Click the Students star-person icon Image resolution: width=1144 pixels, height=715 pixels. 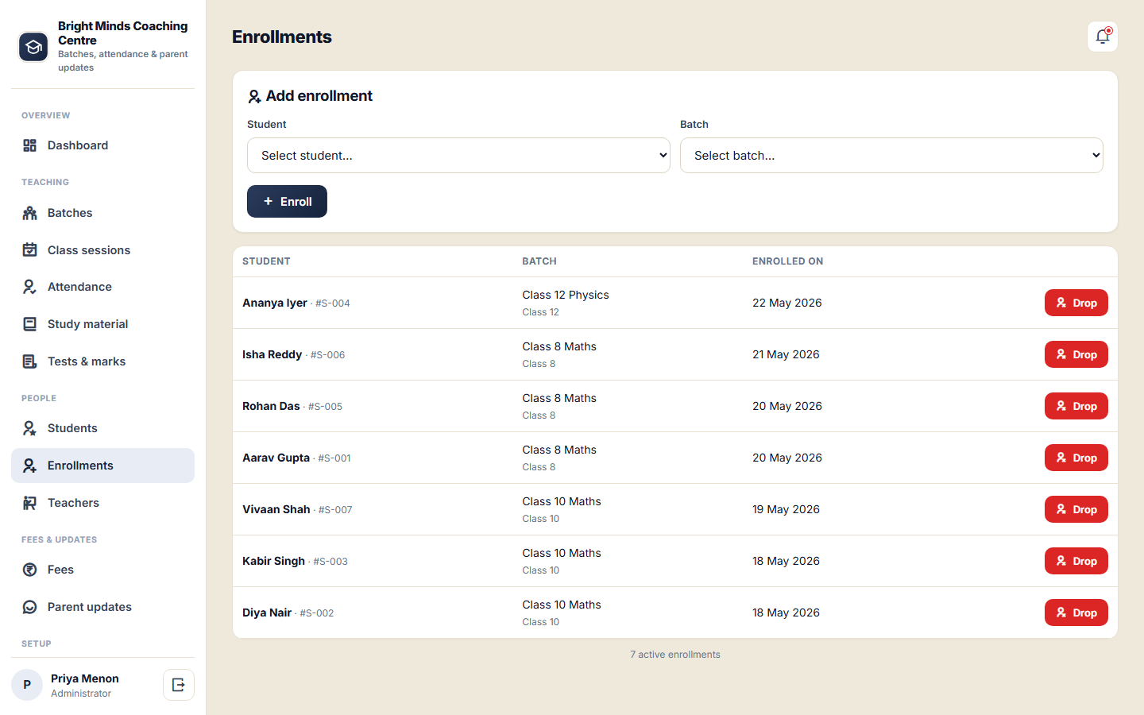pyautogui.click(x=30, y=428)
